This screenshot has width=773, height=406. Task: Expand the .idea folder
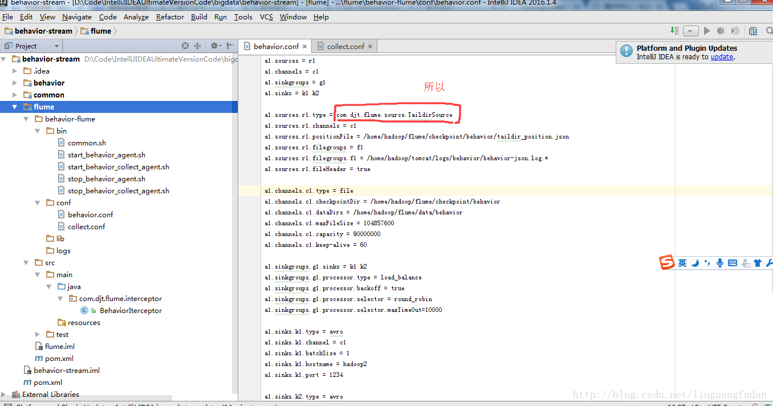tap(15, 71)
